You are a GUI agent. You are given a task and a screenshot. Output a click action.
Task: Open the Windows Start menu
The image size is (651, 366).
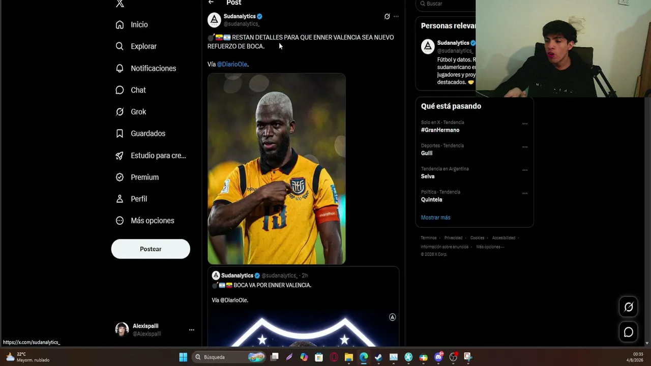coord(183,357)
